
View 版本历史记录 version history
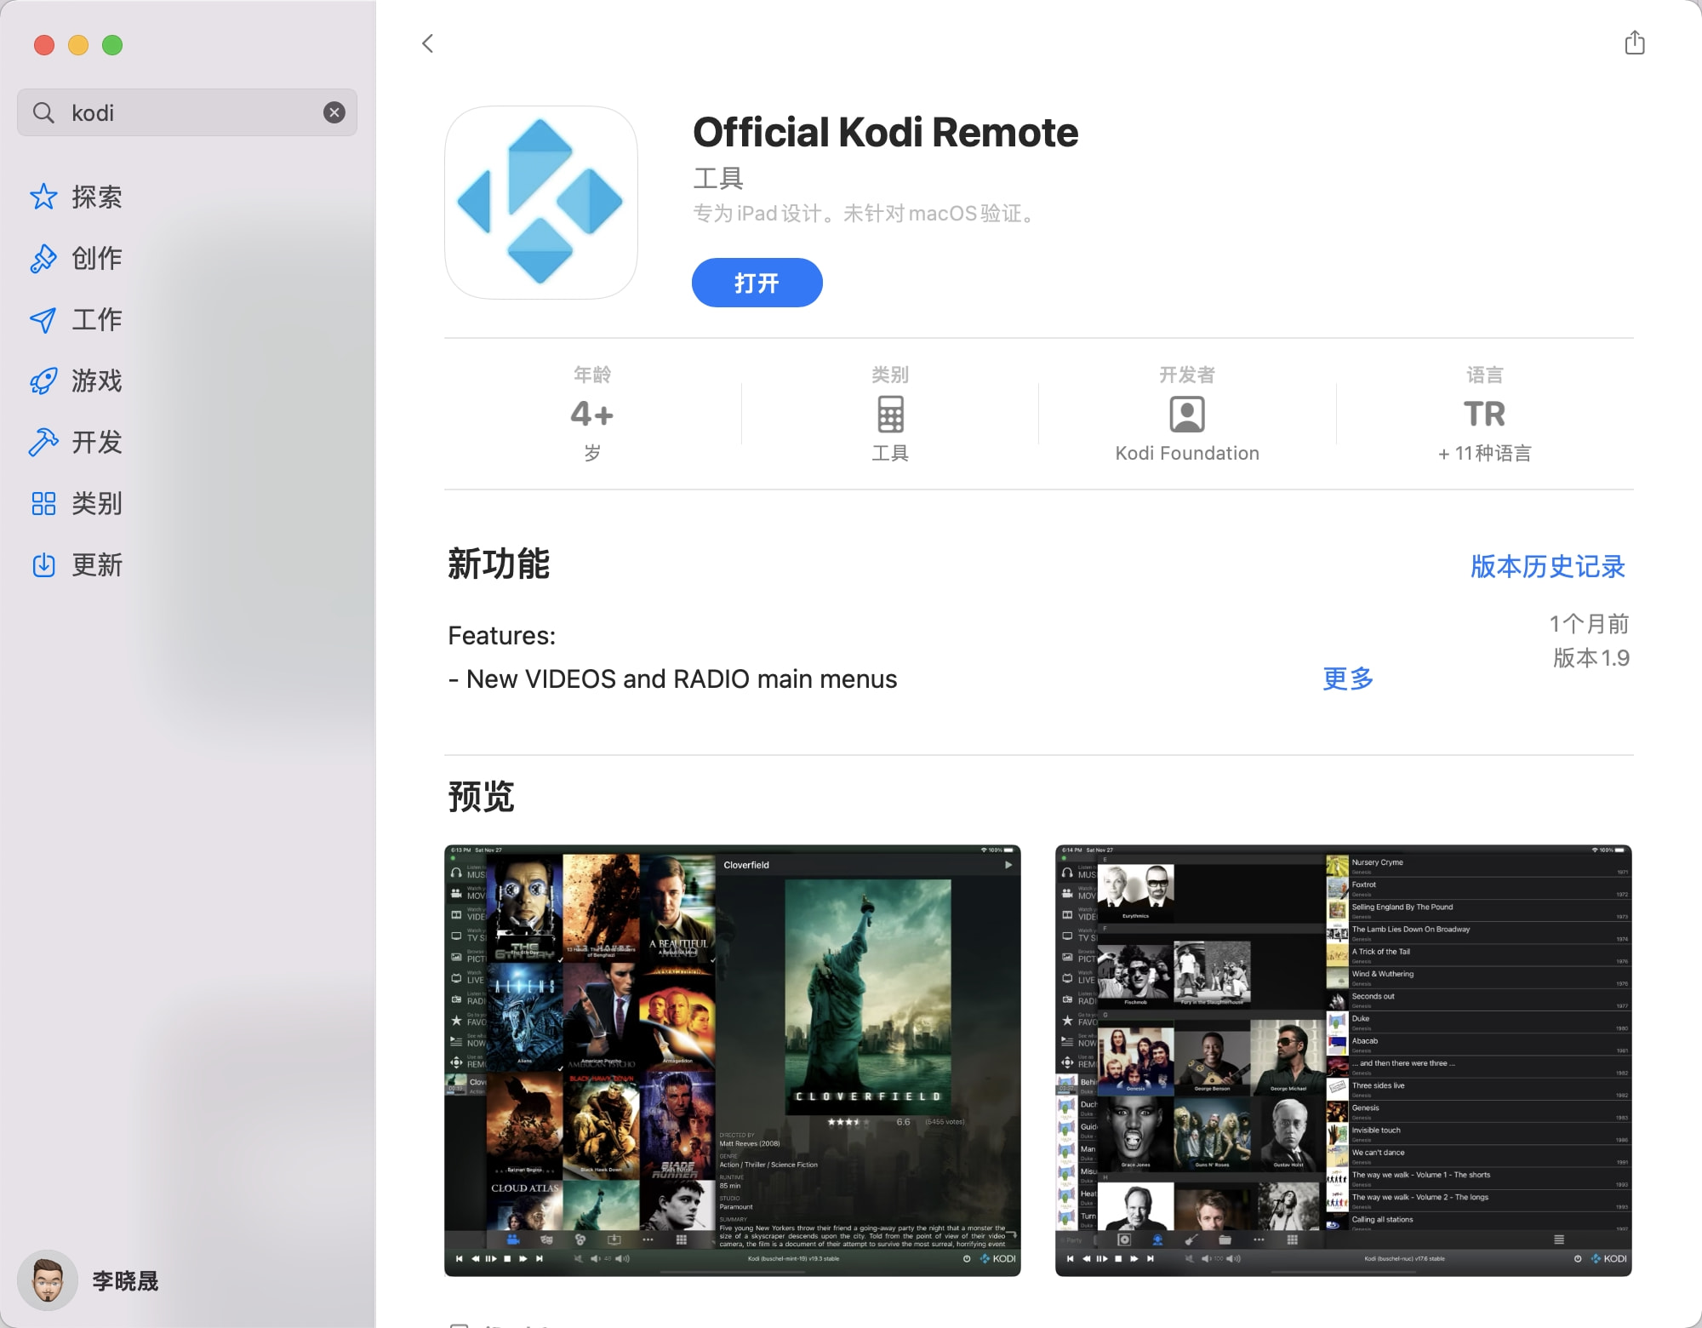[1547, 566]
